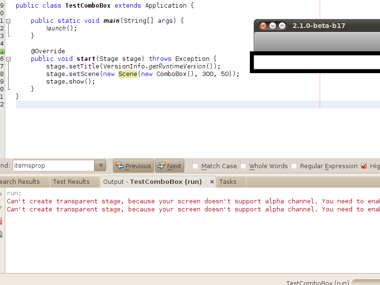Viewport: 380px width, 285px height.
Task: Uncheck the Highlight results checkbox
Action: click(364, 166)
